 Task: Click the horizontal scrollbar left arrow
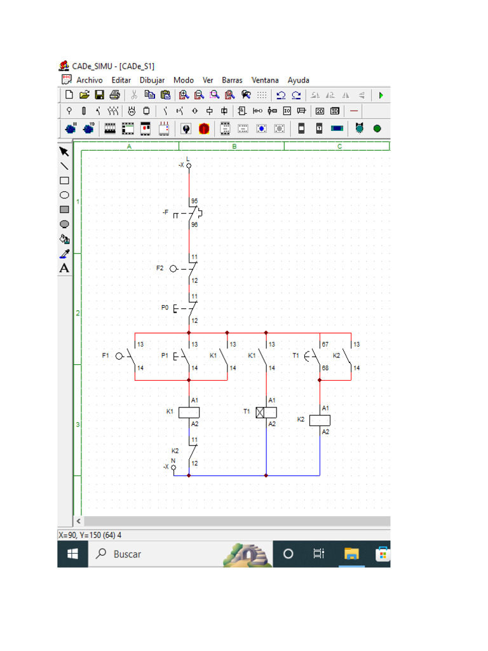click(x=79, y=521)
